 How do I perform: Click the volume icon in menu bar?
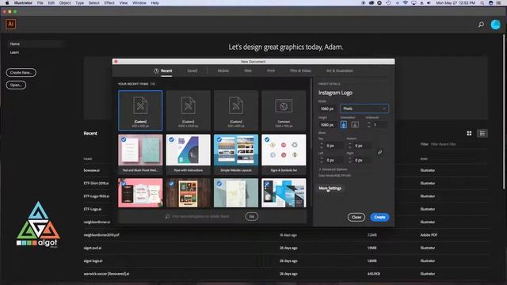[x=429, y=3]
